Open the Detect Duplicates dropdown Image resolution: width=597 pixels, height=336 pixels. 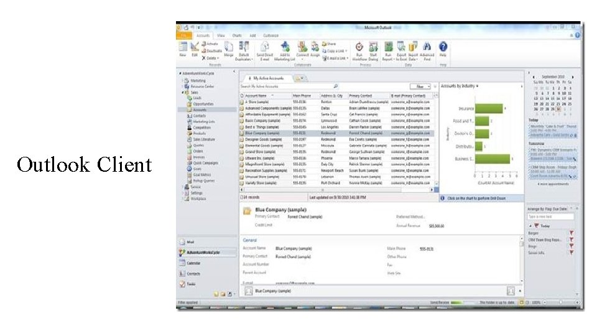[x=243, y=52]
